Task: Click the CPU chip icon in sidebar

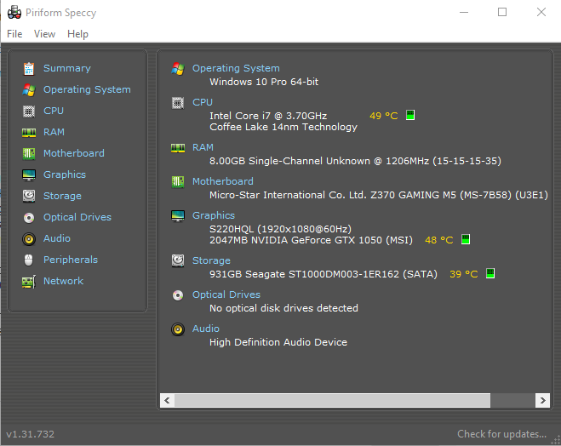Action: coord(29,111)
